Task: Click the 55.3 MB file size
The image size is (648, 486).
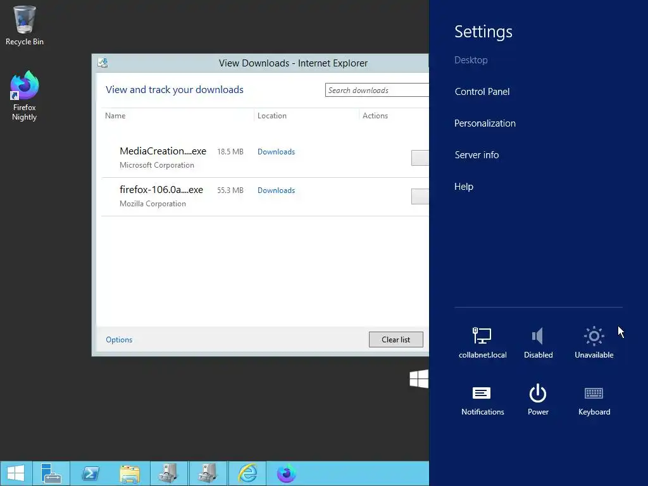Action: [x=230, y=190]
